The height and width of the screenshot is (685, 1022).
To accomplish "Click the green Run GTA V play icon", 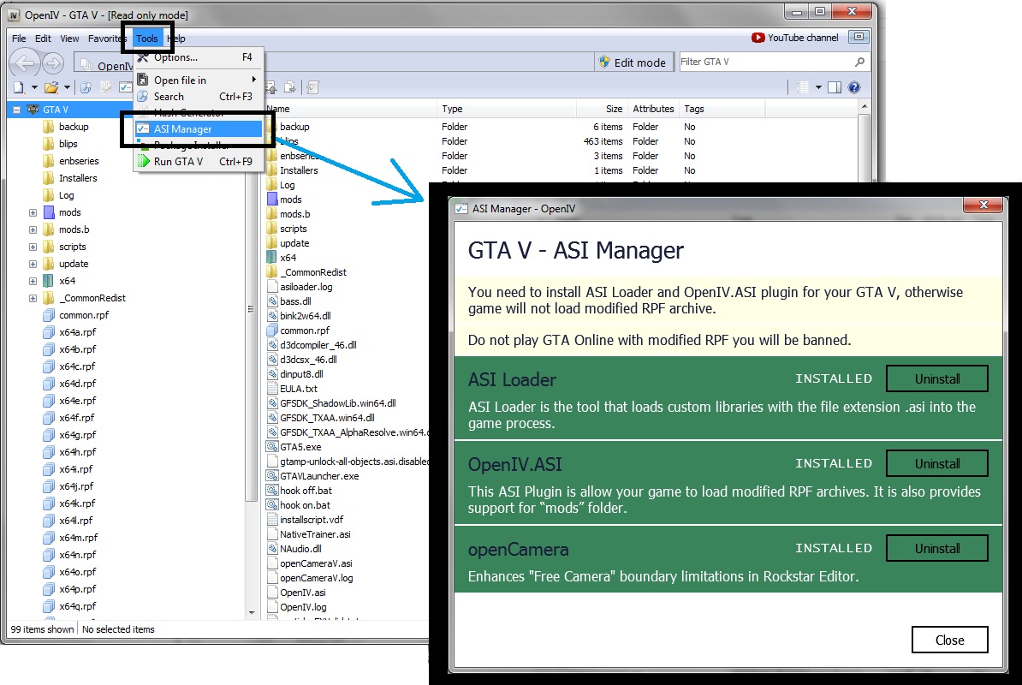I will pyautogui.click(x=144, y=161).
